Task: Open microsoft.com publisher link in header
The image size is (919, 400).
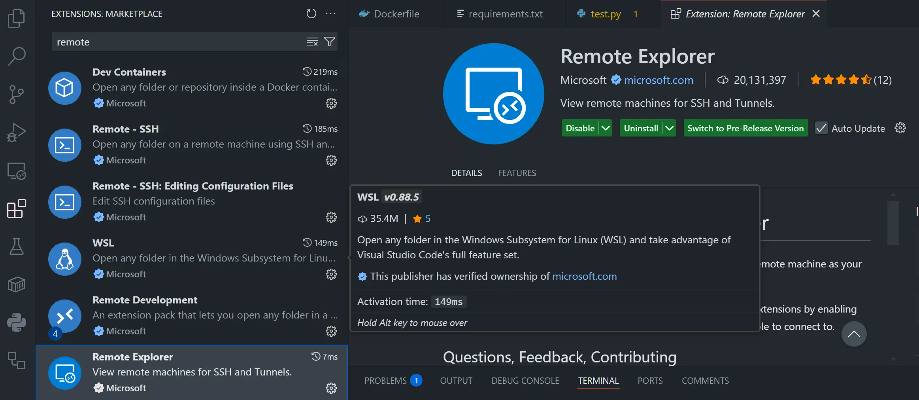Action: (x=659, y=80)
